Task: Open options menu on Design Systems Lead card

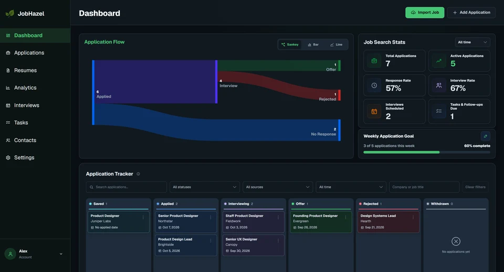Action: point(413,217)
